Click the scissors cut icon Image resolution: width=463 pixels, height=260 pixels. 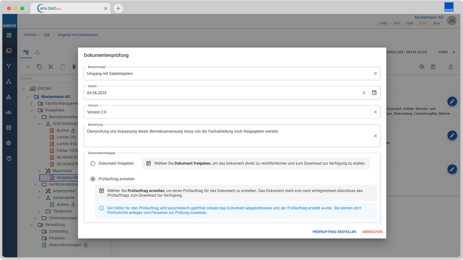pyautogui.click(x=51, y=67)
